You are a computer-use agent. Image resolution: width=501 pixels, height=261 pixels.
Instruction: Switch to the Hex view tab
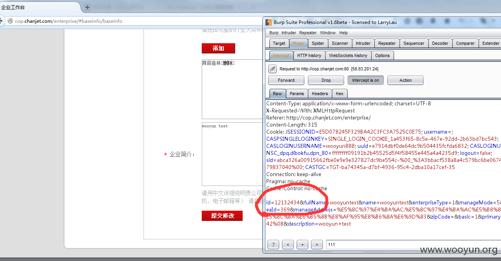click(x=340, y=94)
